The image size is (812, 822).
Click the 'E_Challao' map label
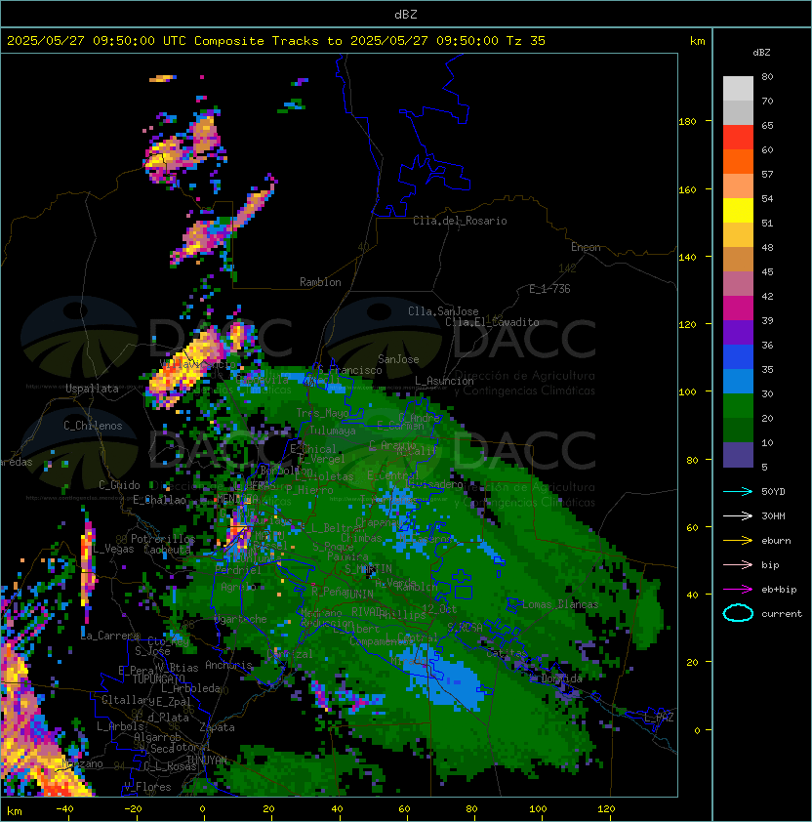(x=159, y=500)
